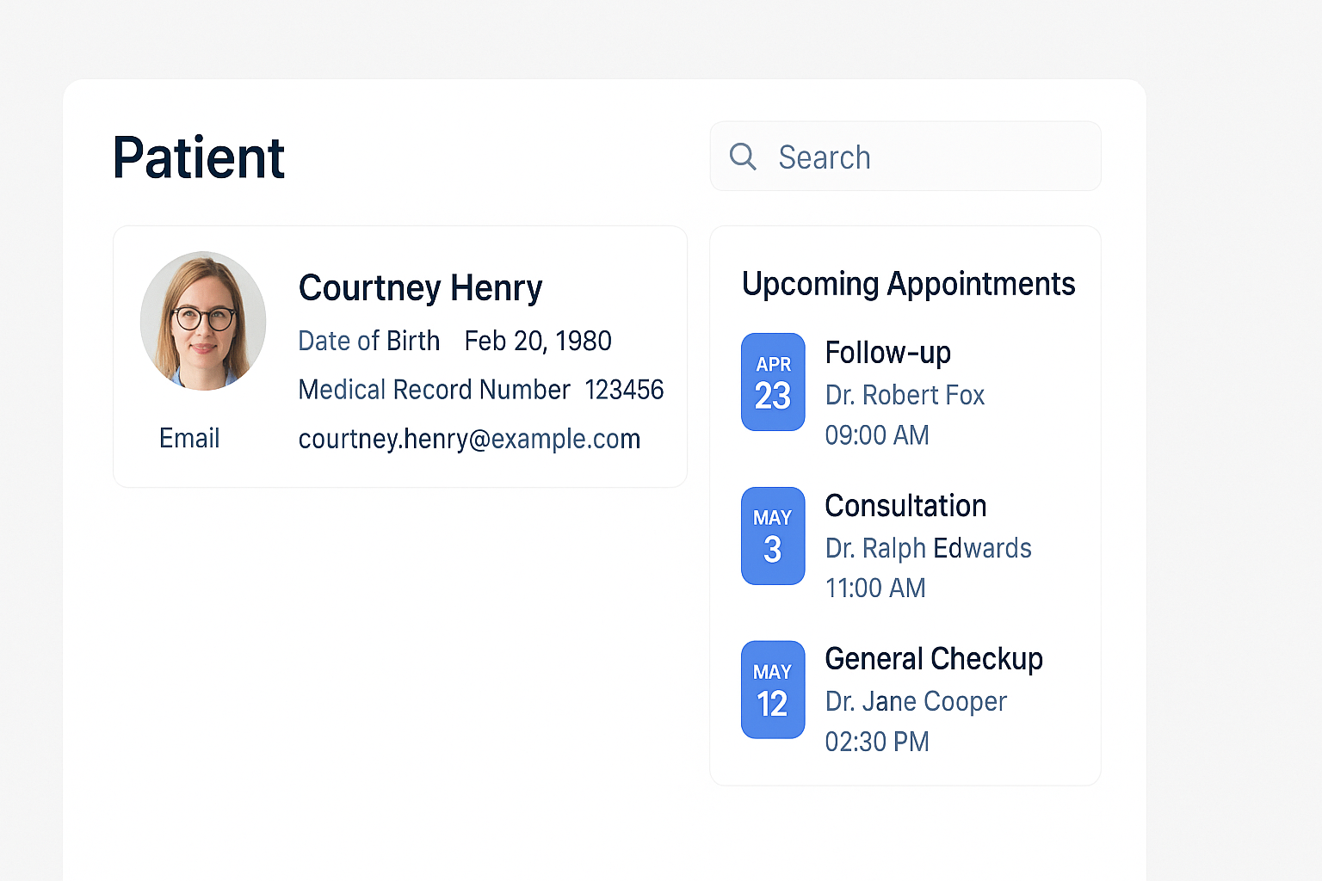The width and height of the screenshot is (1322, 881).
Task: Select the APR 23 date badge
Action: tap(772, 381)
